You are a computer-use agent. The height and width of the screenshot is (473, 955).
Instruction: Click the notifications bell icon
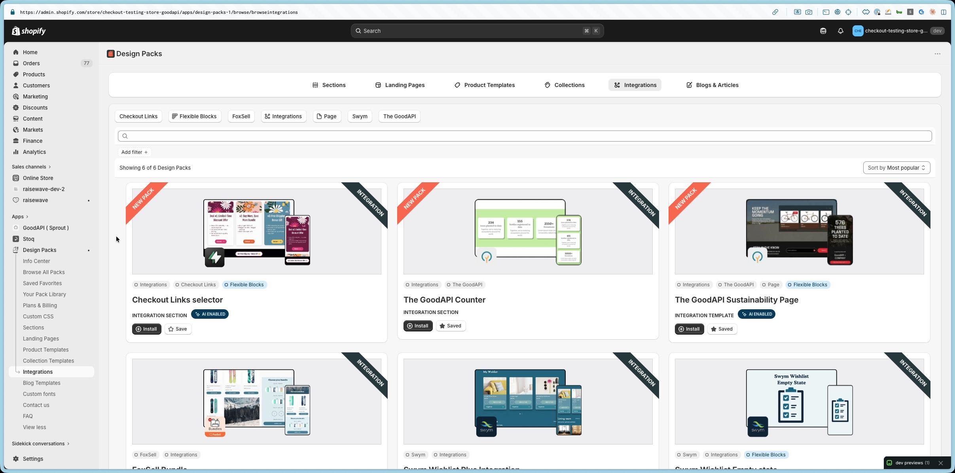point(840,31)
